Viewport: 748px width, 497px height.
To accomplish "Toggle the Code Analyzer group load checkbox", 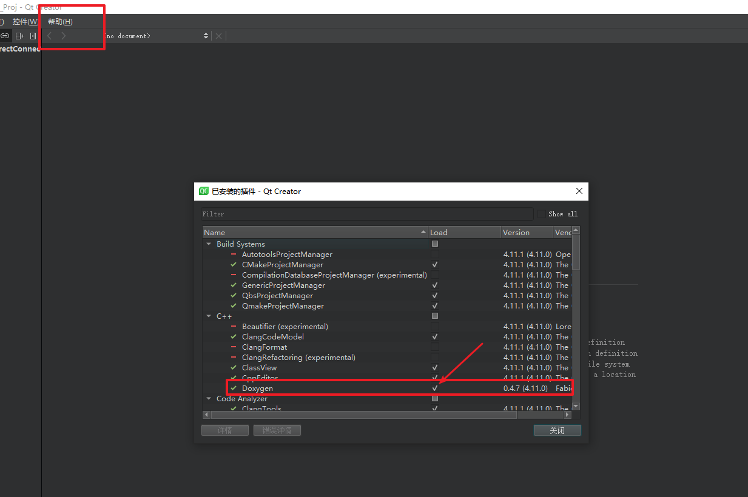I will tap(434, 399).
